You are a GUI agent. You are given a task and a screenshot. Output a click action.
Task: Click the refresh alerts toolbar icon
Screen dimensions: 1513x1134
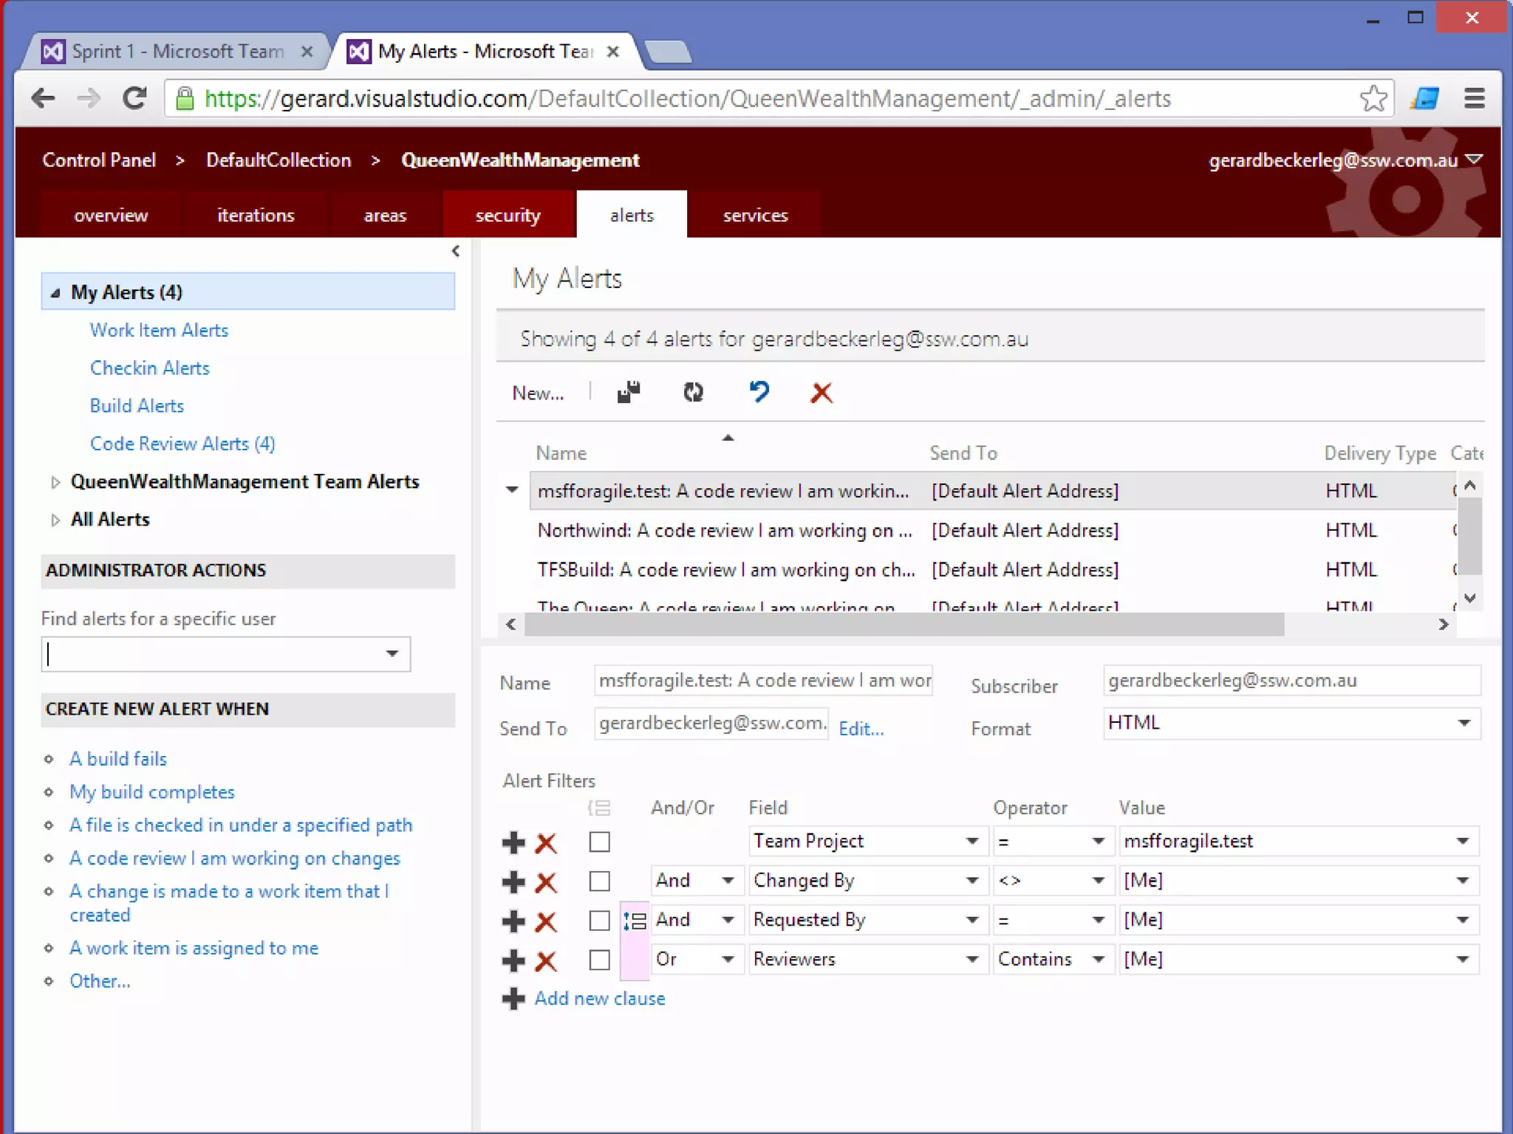(693, 392)
